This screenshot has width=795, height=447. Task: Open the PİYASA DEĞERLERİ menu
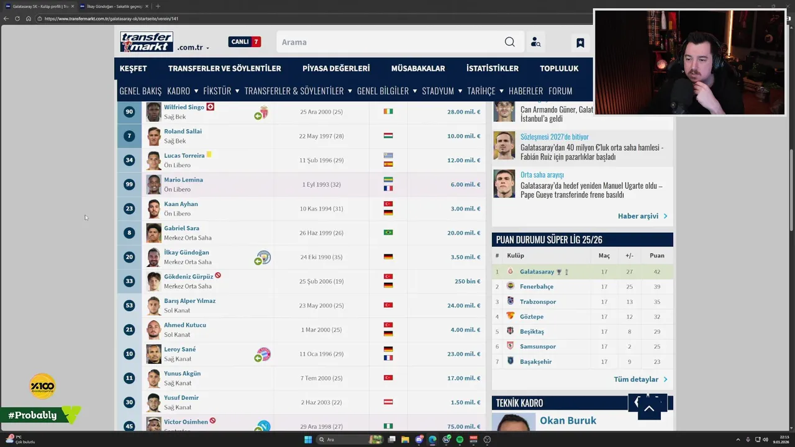click(x=336, y=68)
